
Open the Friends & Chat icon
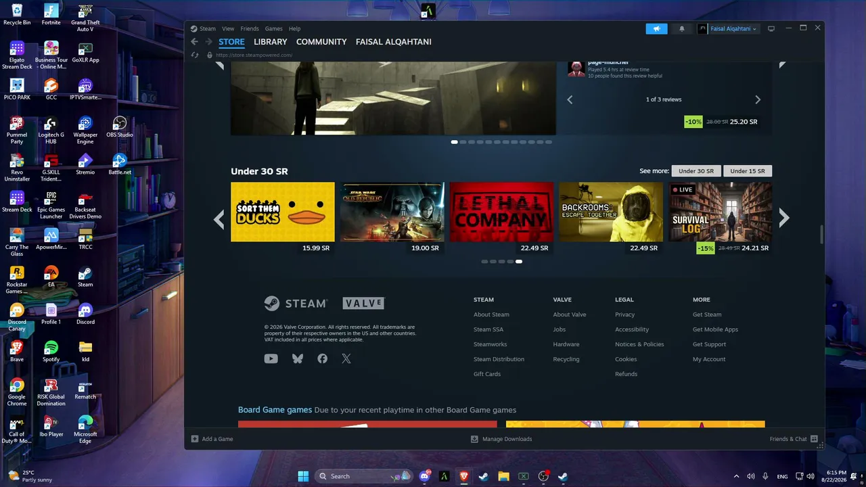pos(814,439)
